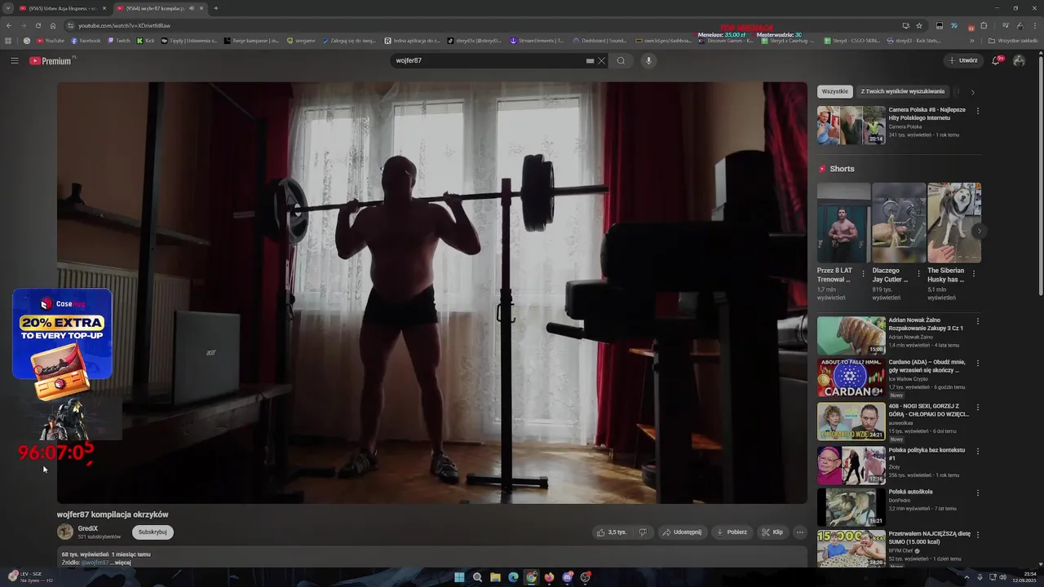The height and width of the screenshot is (587, 1044).
Task: Open the GrediX channel name link
Action: point(88,528)
